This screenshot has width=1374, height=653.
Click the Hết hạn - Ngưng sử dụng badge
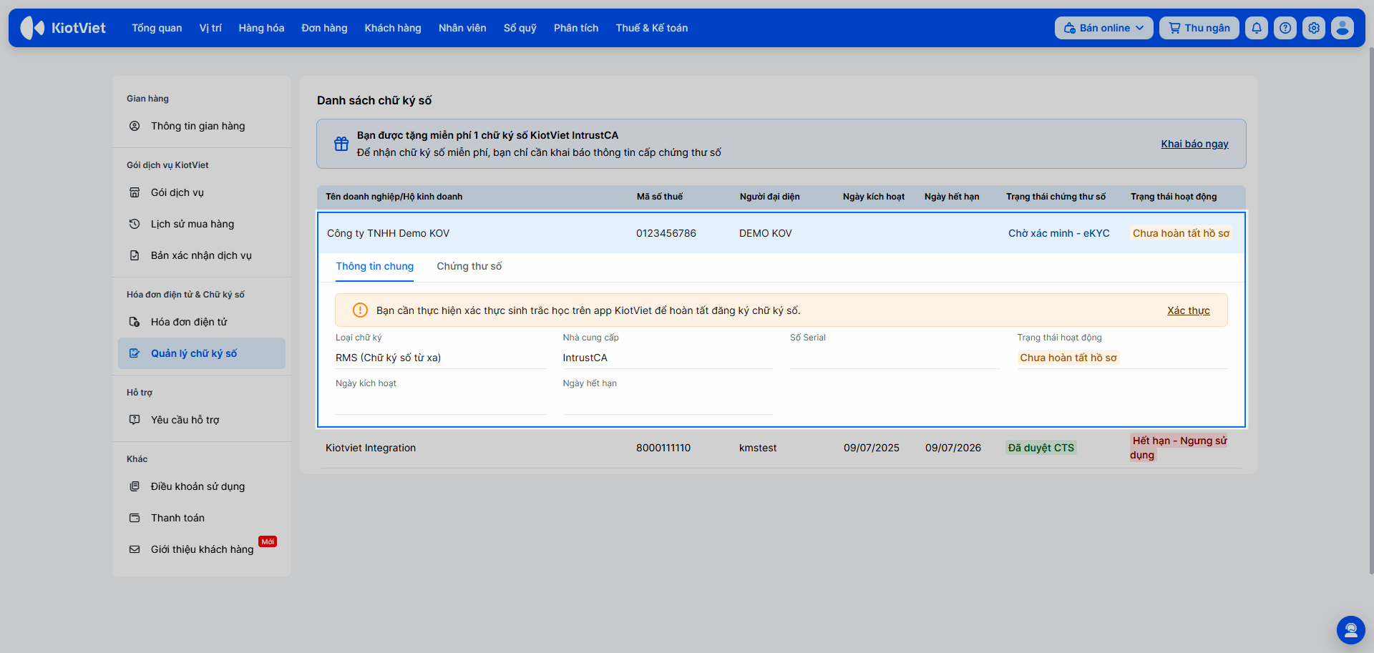1179,448
